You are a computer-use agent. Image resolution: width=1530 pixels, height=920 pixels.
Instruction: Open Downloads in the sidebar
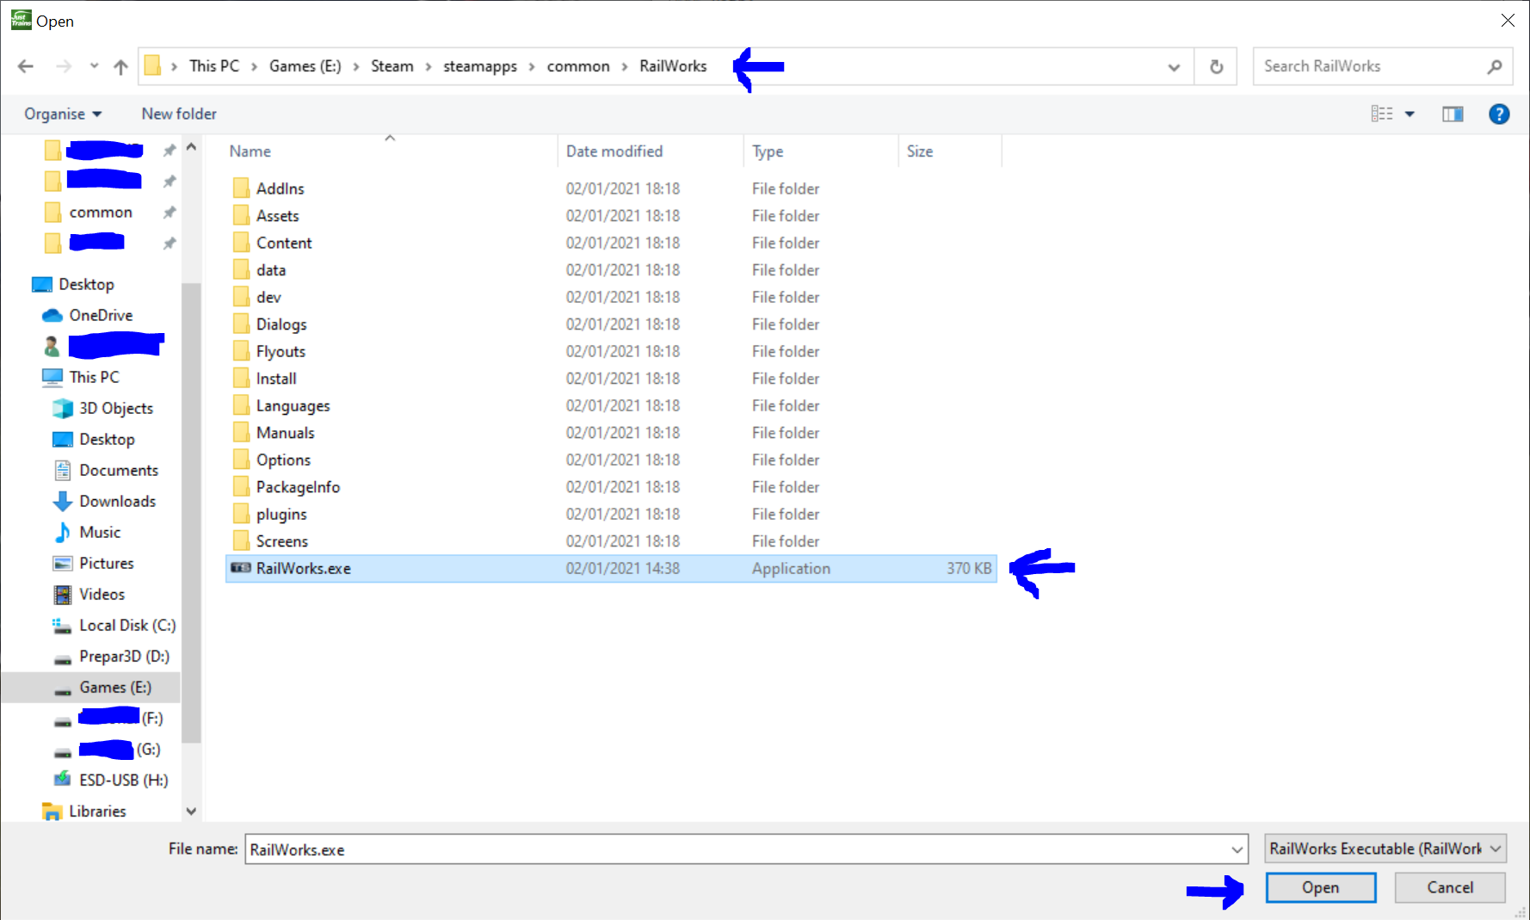click(x=117, y=501)
